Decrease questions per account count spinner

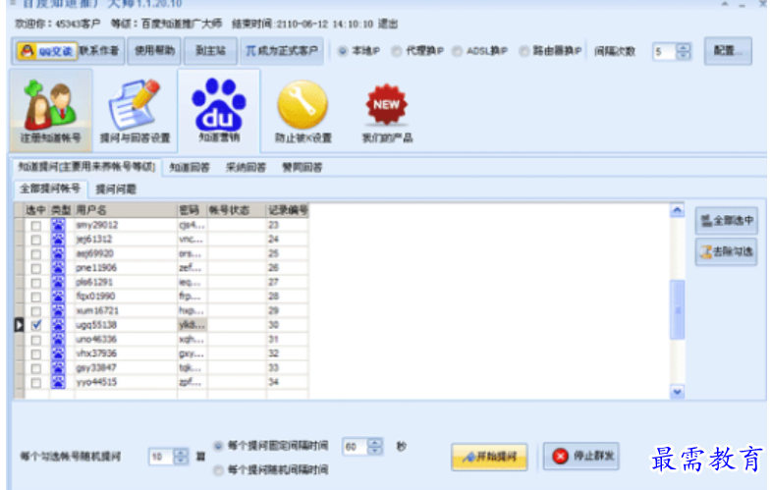(181, 461)
